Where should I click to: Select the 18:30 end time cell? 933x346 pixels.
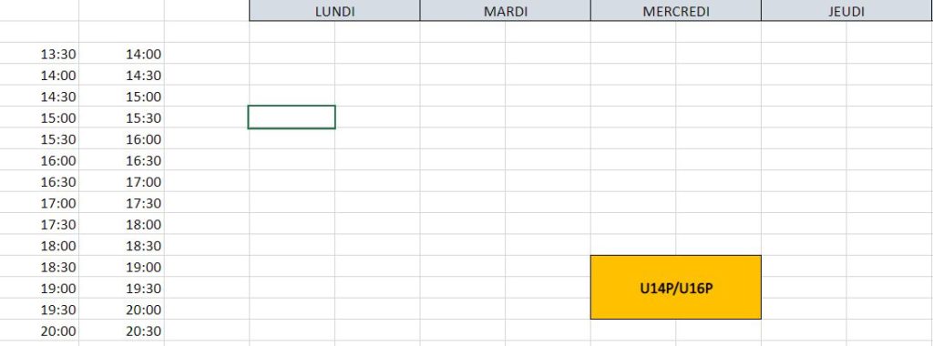click(121, 246)
